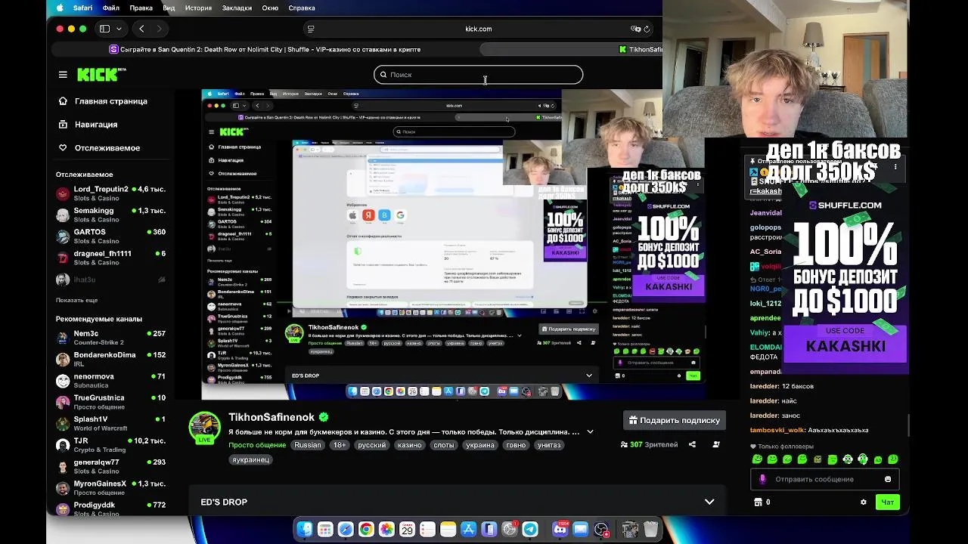Expand the stream title chevron
Image resolution: width=968 pixels, height=544 pixels.
click(x=590, y=432)
